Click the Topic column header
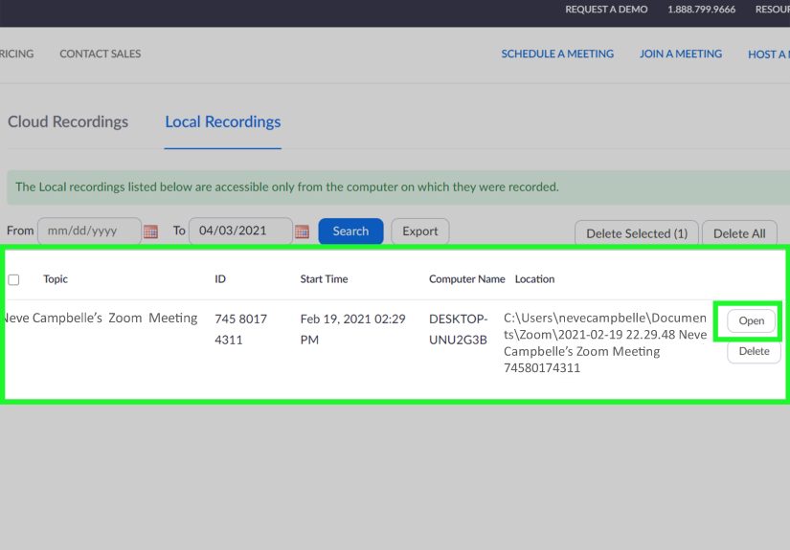 56,279
